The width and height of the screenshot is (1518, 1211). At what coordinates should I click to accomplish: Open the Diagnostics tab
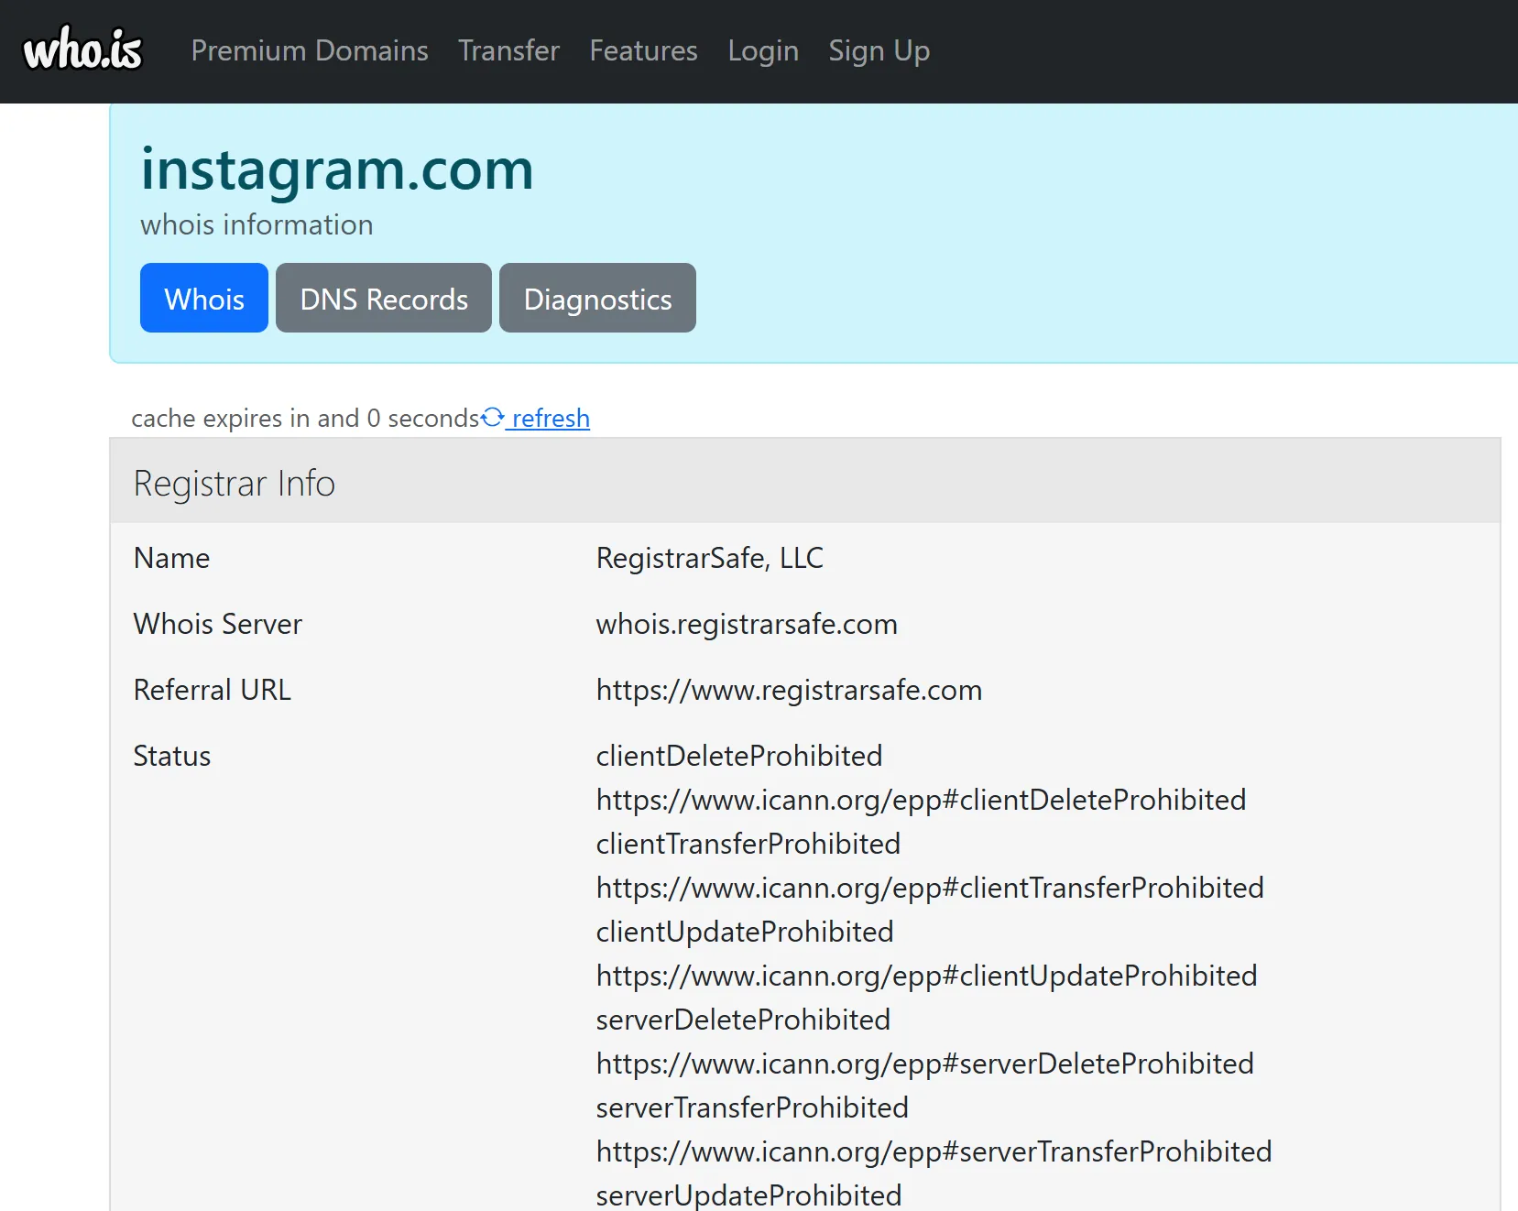[x=597, y=298]
